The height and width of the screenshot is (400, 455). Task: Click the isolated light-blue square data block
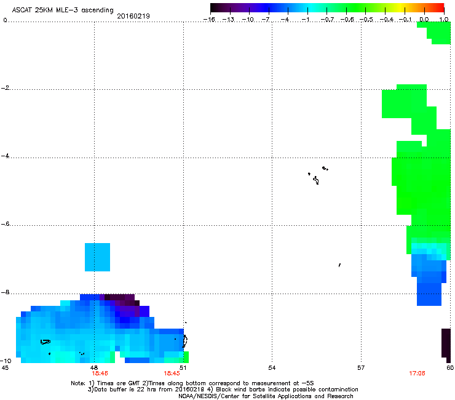97,257
